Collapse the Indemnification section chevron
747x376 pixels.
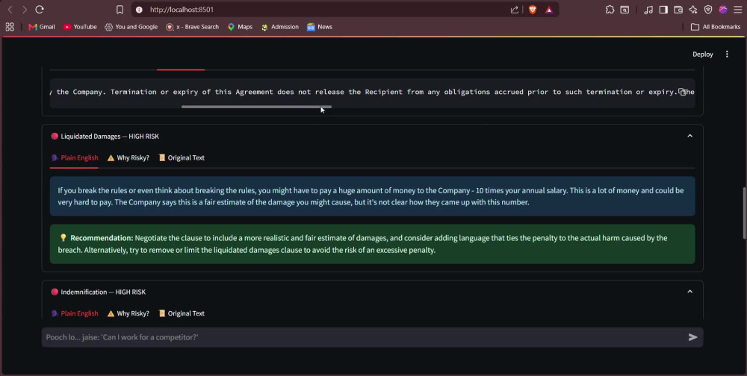[x=689, y=292]
